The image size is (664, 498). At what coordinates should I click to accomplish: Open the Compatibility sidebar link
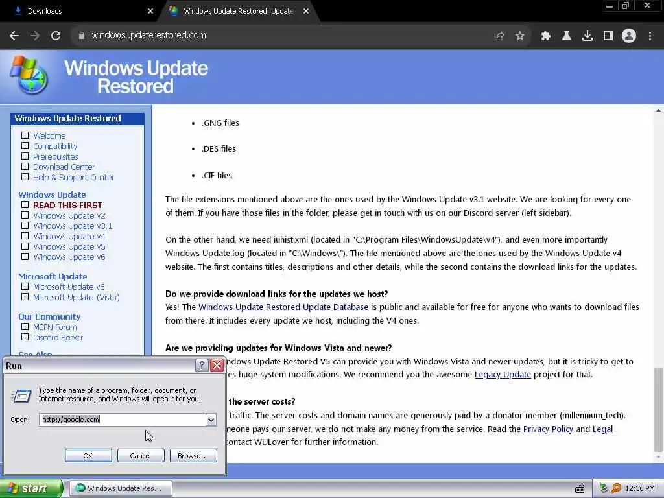56,146
